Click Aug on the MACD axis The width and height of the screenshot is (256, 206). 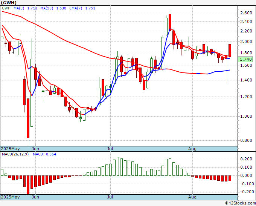tap(192, 197)
